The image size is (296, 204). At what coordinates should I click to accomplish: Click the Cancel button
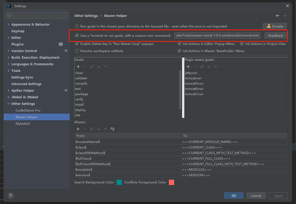point(256,196)
